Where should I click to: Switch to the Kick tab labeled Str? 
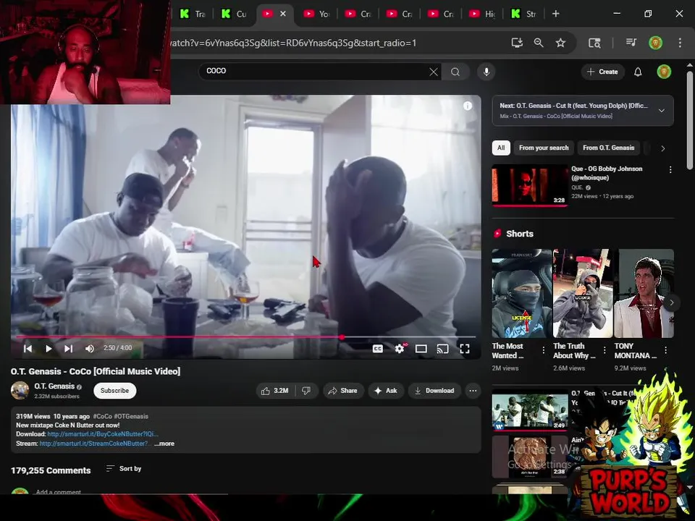tap(525, 14)
